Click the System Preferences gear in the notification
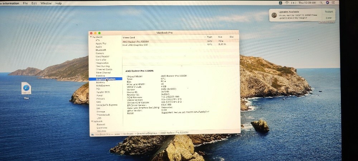Viewport: 358px width, 161px height. click(274, 15)
